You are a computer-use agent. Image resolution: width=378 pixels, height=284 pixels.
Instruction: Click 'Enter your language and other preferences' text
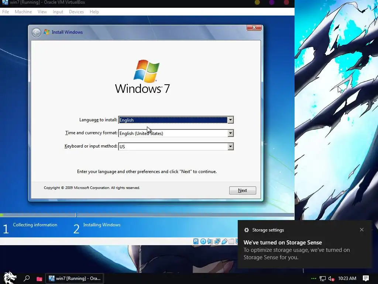click(147, 172)
